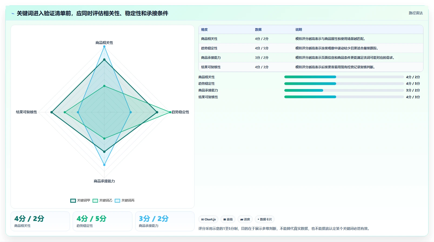The height and width of the screenshot is (242, 434).
Task: Click the 数据 column header
Action: [x=258, y=30]
